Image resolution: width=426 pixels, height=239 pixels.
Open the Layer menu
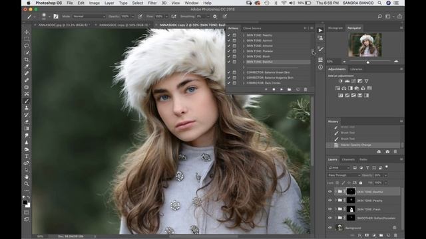pos(109,3)
